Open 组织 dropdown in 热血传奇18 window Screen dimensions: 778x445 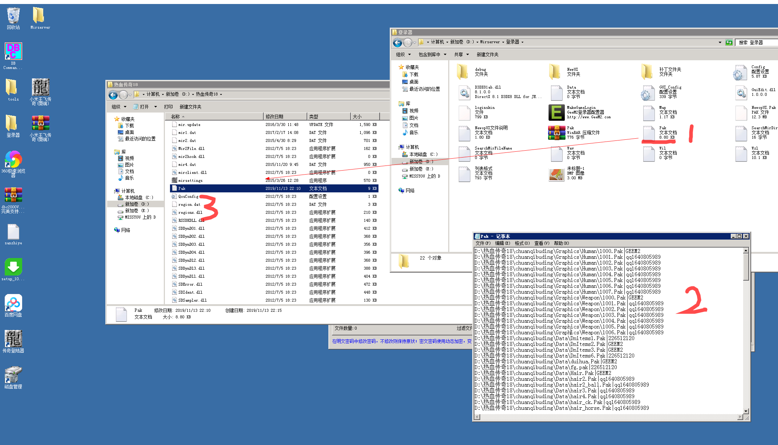pos(119,107)
